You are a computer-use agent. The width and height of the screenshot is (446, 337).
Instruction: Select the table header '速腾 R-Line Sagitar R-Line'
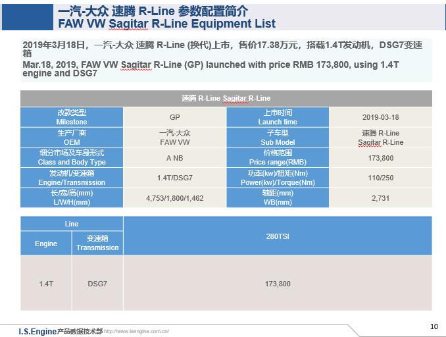[x=226, y=99]
